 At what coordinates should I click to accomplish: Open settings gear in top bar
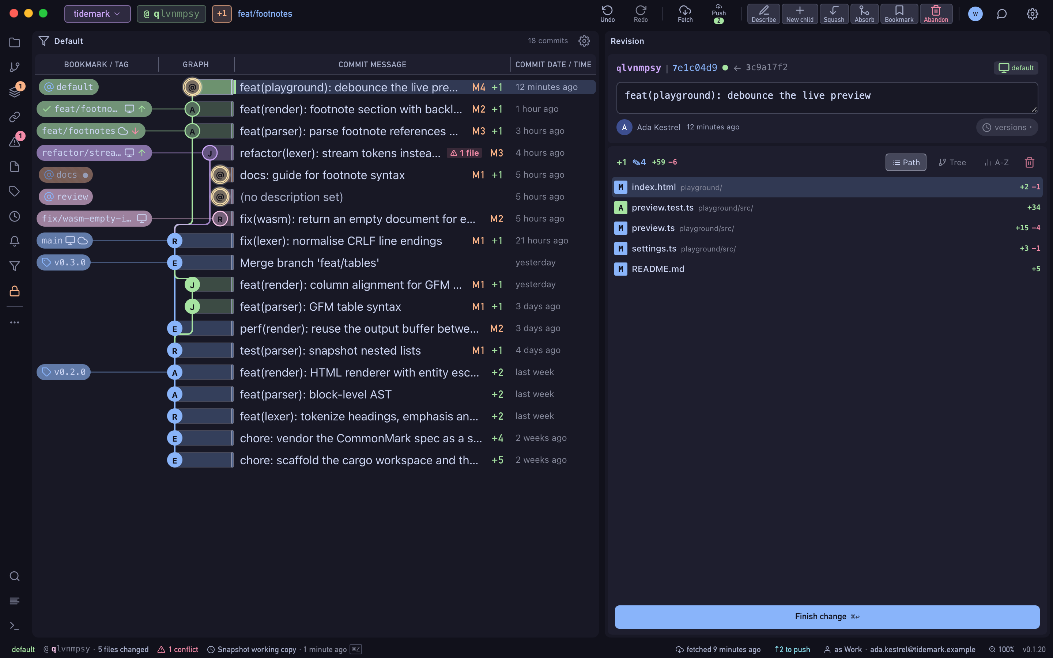click(1032, 14)
